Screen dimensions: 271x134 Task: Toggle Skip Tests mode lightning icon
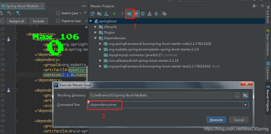pyautogui.click(x=143, y=14)
